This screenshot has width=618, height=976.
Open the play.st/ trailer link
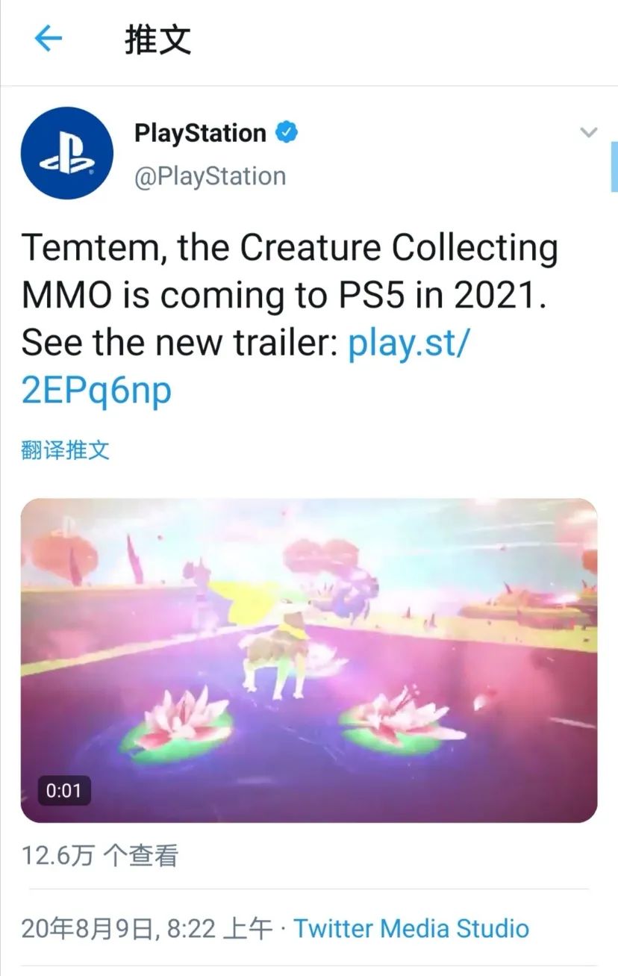point(409,344)
